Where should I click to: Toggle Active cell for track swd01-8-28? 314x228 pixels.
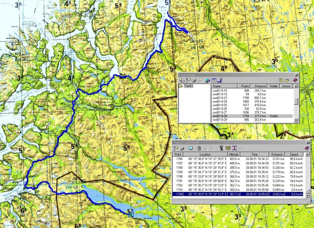tap(286, 116)
